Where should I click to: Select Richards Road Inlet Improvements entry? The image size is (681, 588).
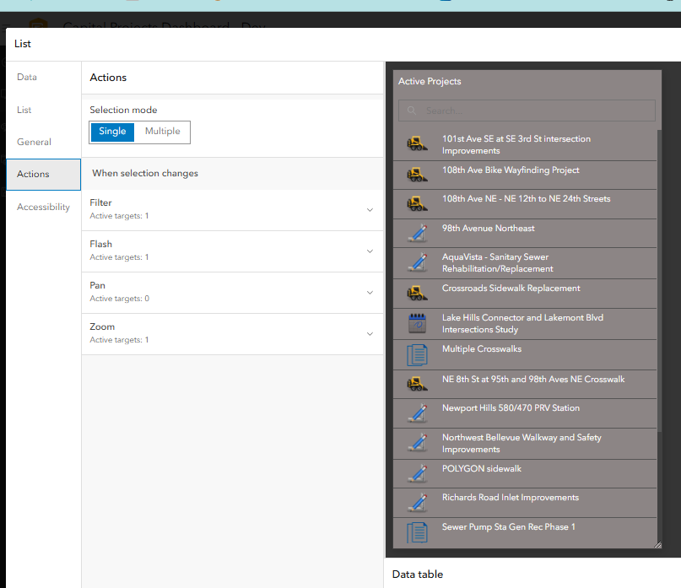[x=525, y=503]
